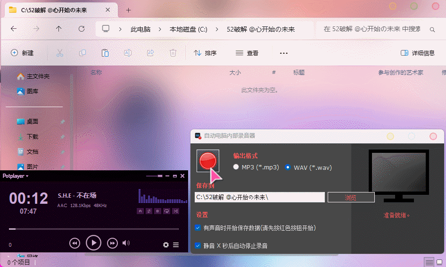The width and height of the screenshot is (446, 267).
Task: Open 桌面 in the sidebar
Action: pos(28,122)
